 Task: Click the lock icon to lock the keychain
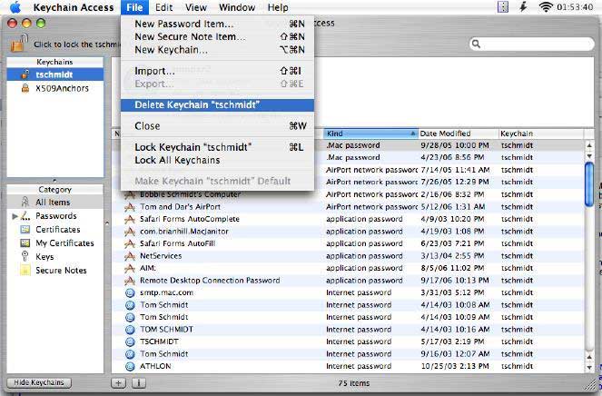point(16,43)
